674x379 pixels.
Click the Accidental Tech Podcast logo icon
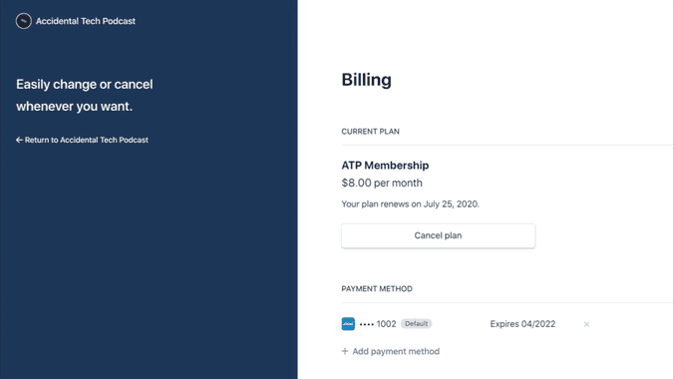[x=24, y=21]
